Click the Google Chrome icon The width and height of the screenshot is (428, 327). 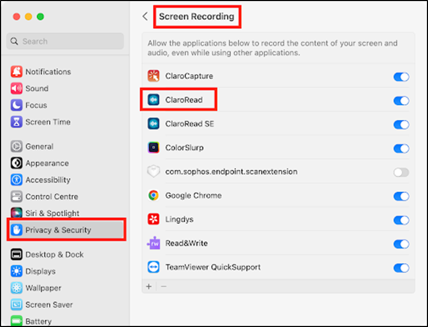pyautogui.click(x=153, y=195)
